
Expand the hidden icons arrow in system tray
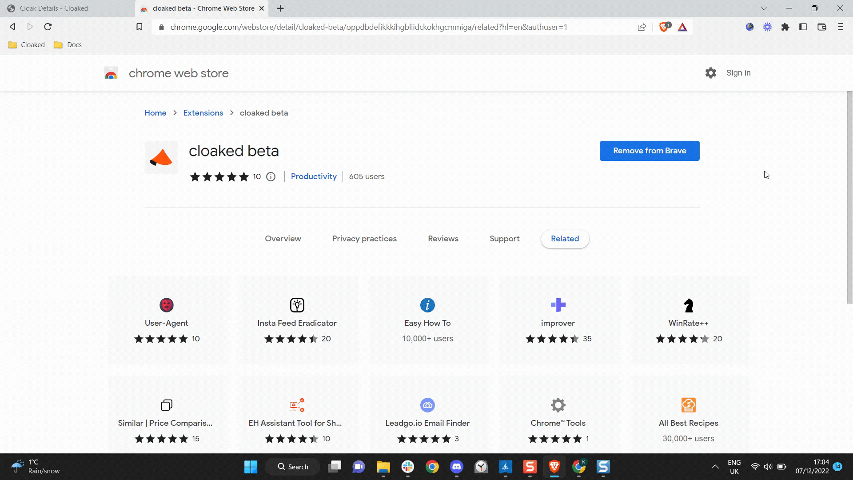click(715, 467)
